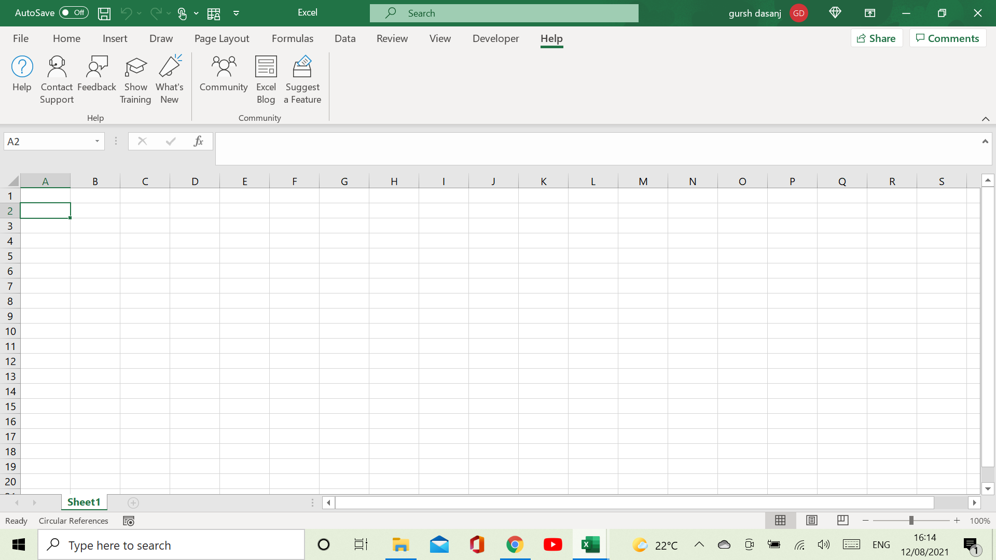Image resolution: width=996 pixels, height=560 pixels.
Task: Click the Contact Support icon
Action: [57, 67]
